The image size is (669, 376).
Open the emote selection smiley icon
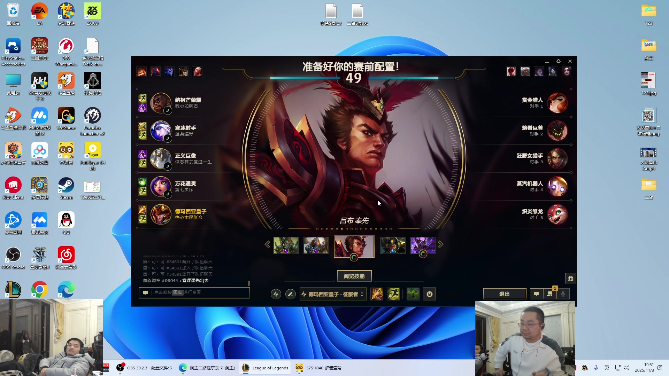click(429, 294)
